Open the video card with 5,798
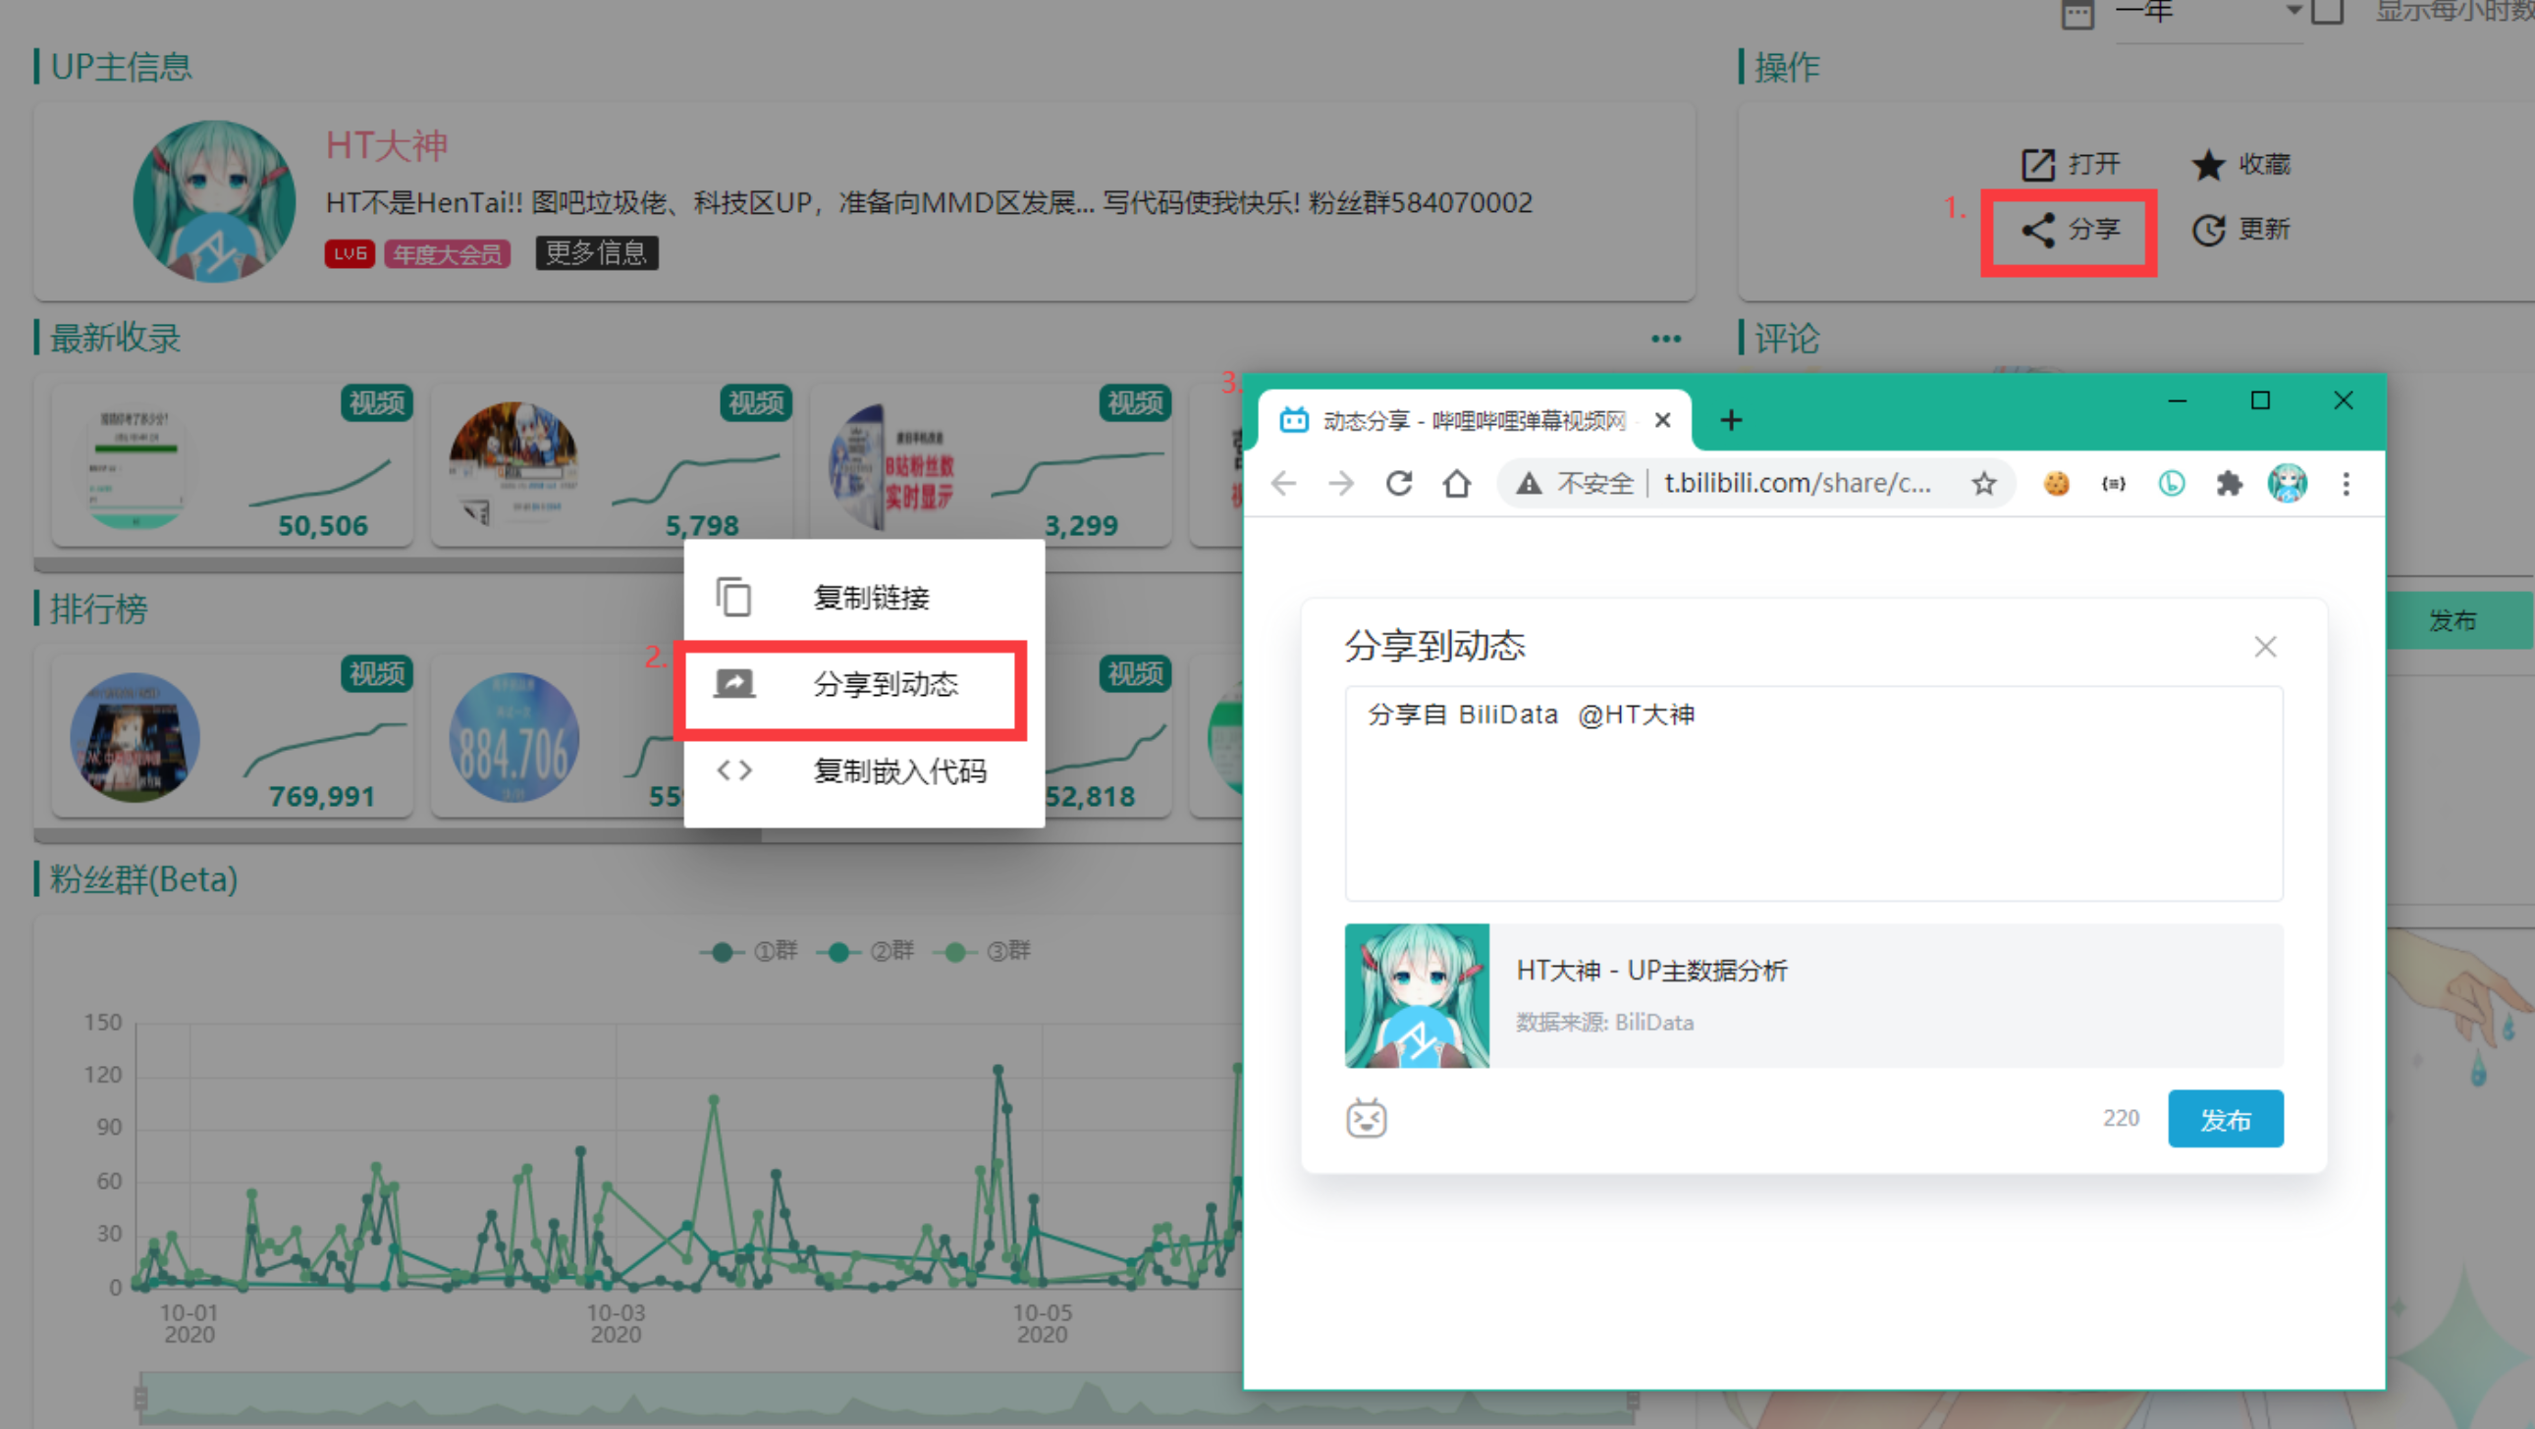 click(x=611, y=466)
